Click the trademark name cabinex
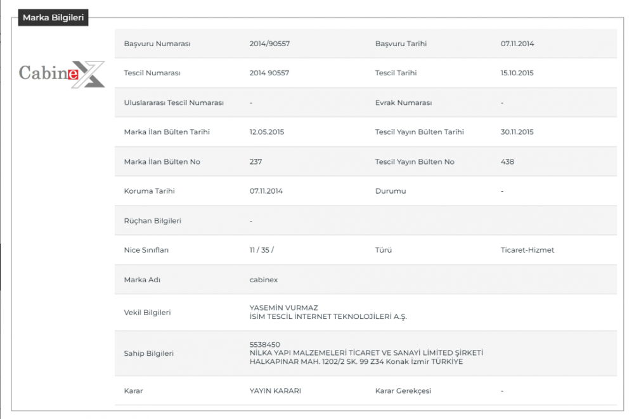The height and width of the screenshot is (419, 634). tap(264, 280)
